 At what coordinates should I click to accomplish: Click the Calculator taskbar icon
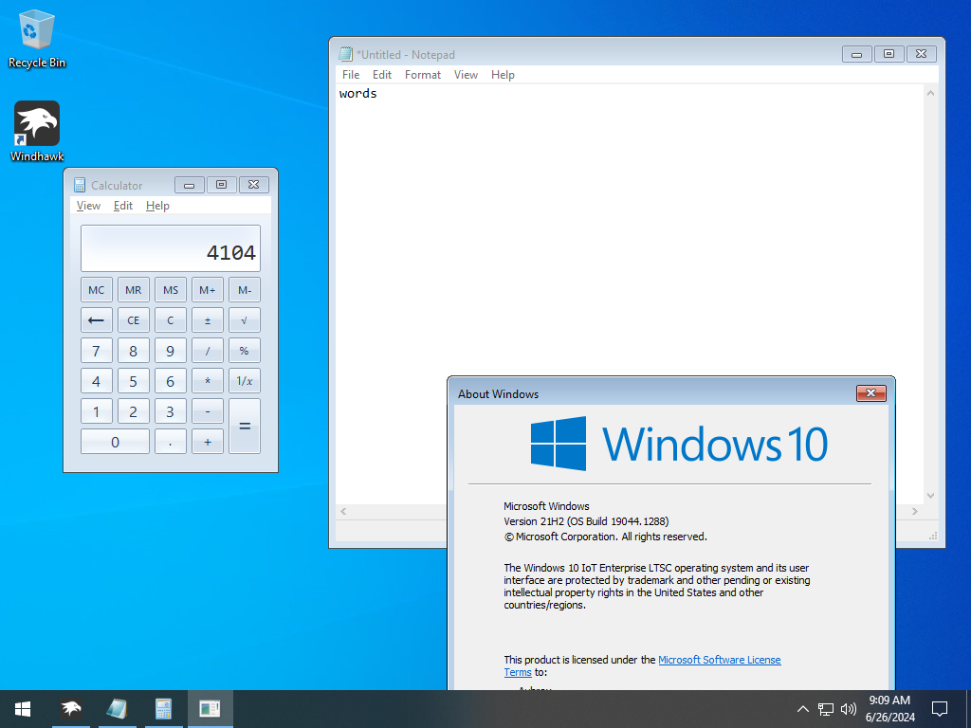click(164, 708)
